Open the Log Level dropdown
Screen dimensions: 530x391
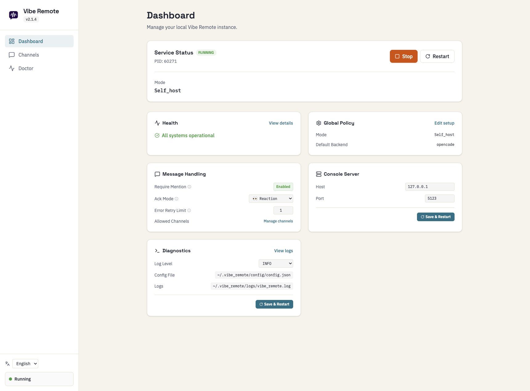point(275,263)
